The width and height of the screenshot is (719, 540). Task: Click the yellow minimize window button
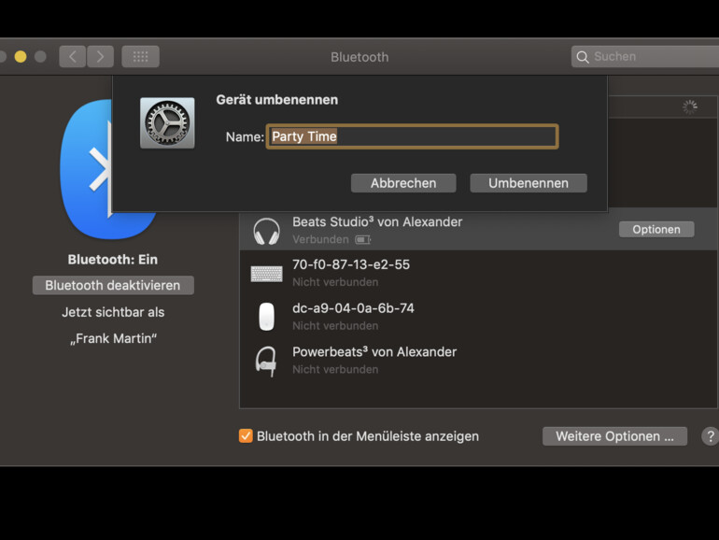21,56
